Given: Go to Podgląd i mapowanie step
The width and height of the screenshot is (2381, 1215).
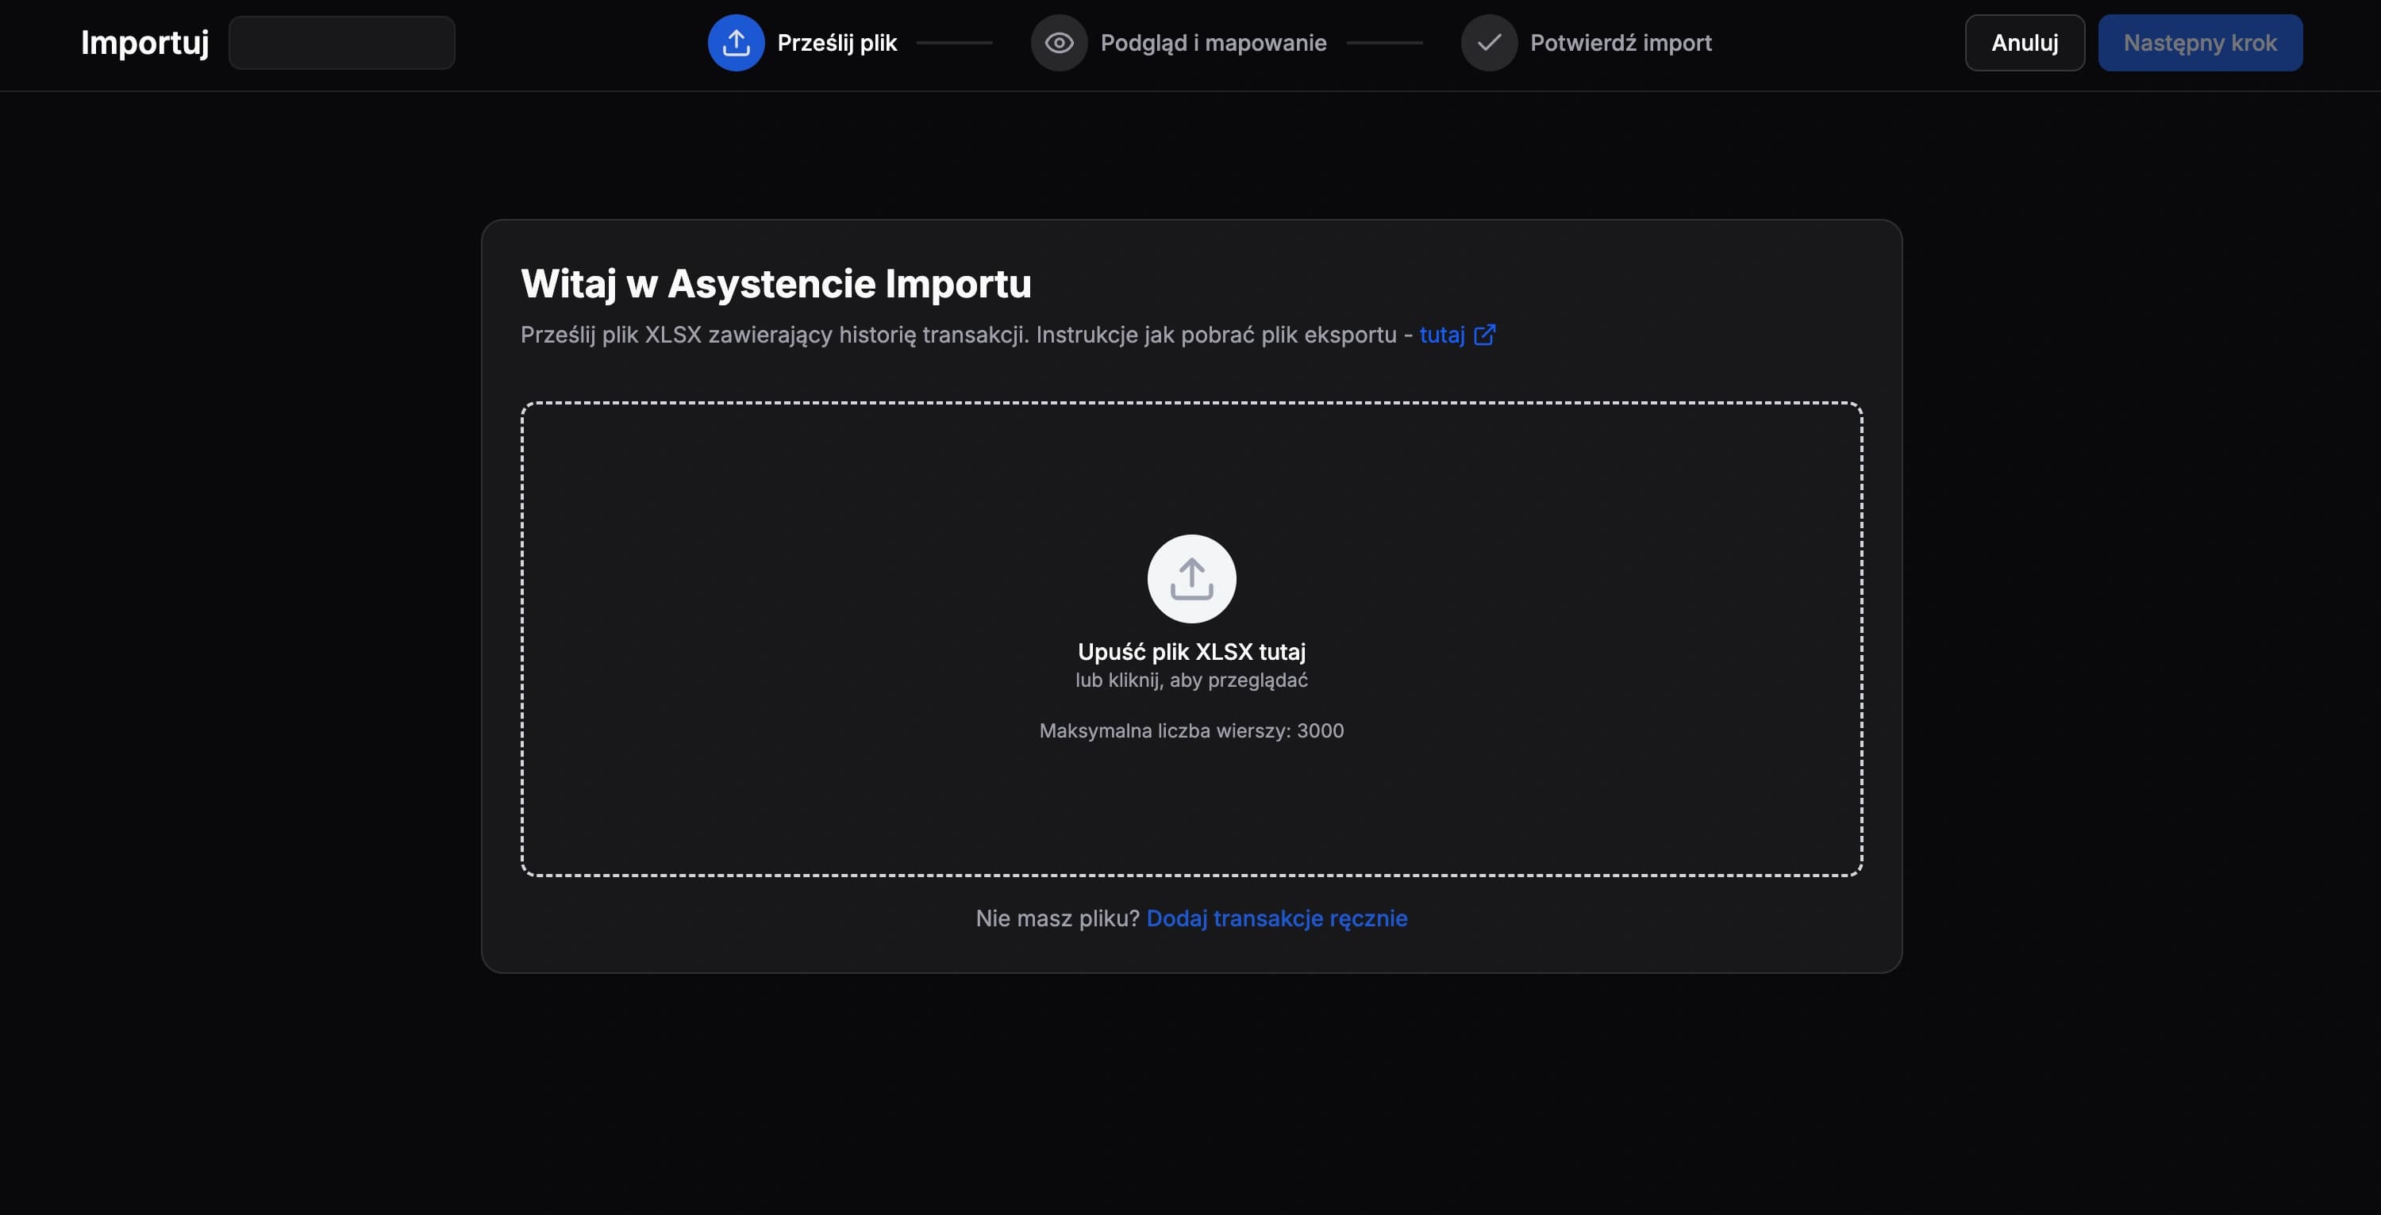Looking at the screenshot, I should [x=1213, y=43].
